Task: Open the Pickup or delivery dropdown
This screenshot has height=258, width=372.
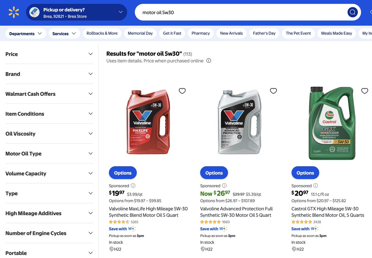Action: click(x=77, y=12)
